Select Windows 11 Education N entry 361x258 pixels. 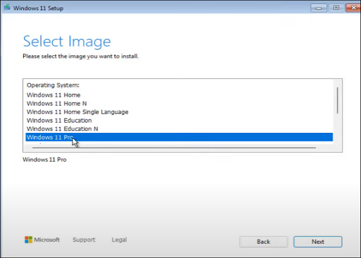[62, 129]
